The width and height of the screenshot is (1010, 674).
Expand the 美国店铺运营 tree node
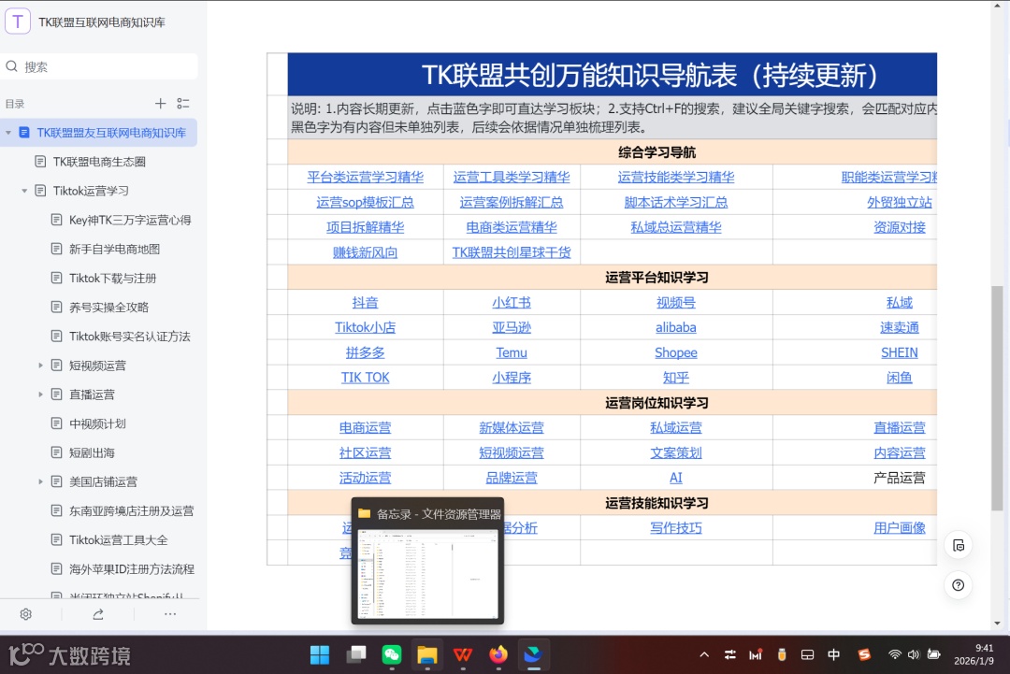click(40, 481)
